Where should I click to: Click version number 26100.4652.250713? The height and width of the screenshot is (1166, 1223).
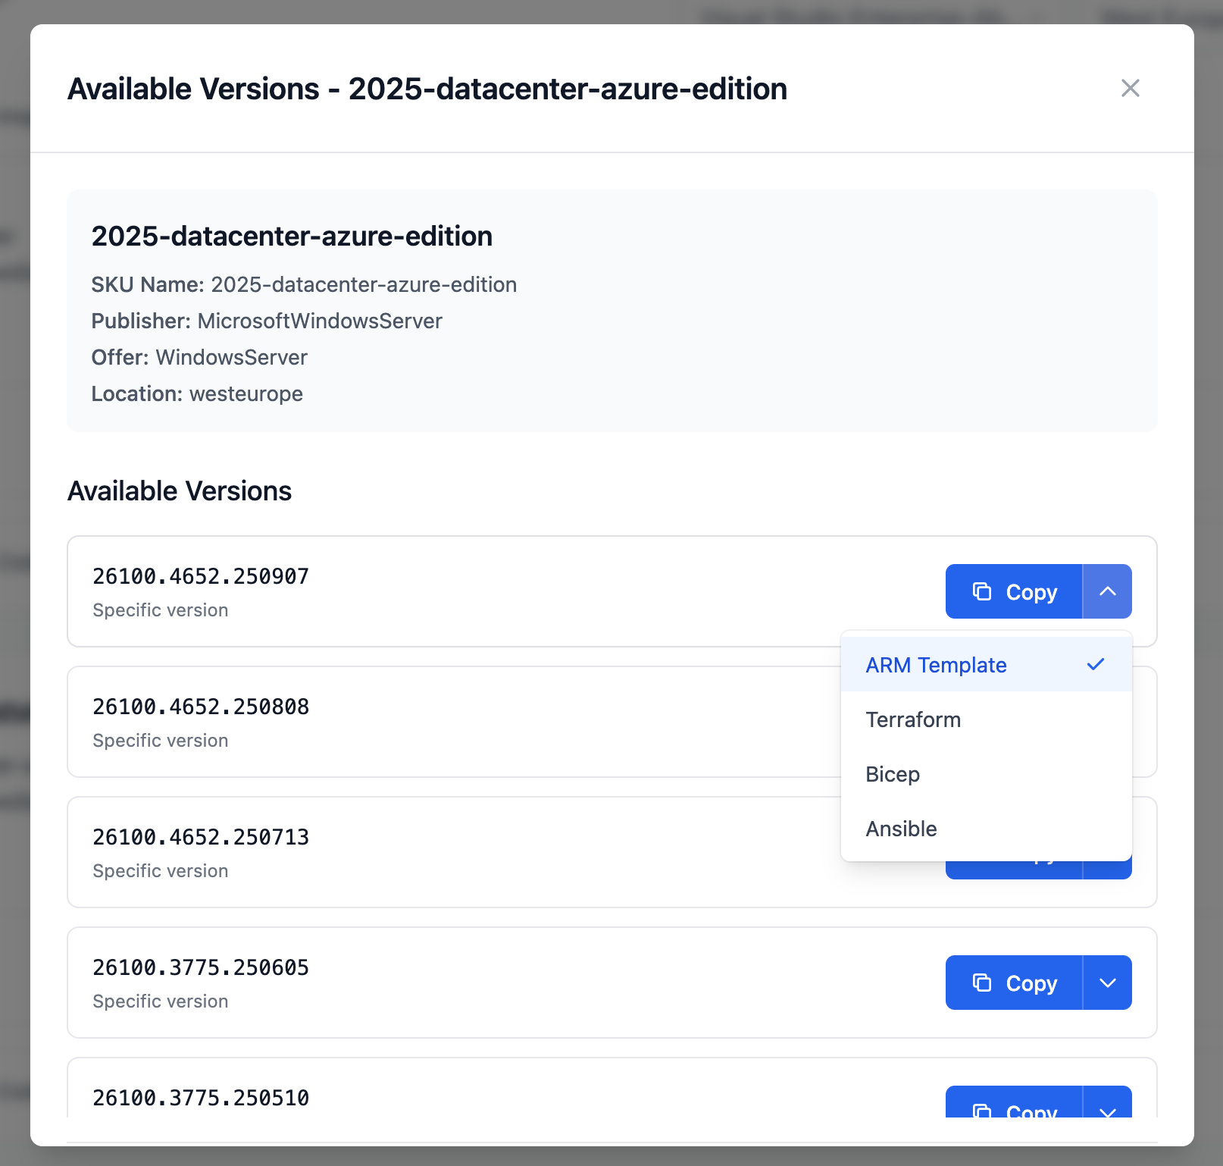coord(201,837)
